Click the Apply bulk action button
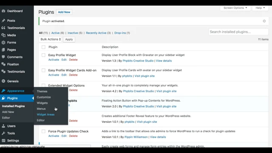Viewport: 272px width, 153px height. click(69, 40)
